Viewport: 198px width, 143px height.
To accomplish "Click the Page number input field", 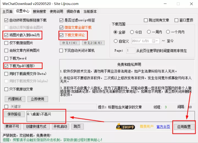I will [131, 51].
